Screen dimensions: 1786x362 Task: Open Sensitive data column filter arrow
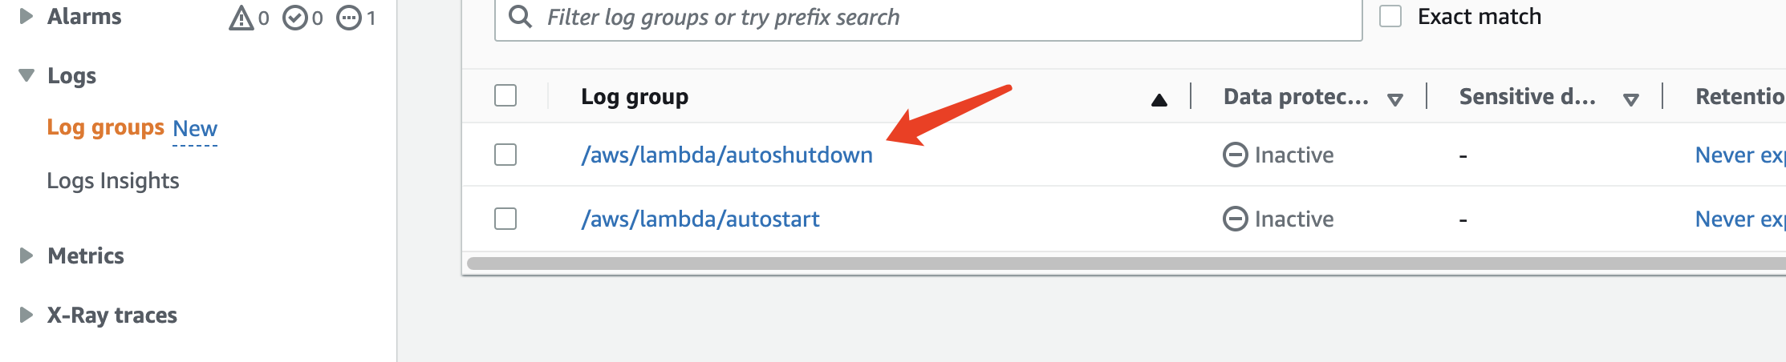click(x=1630, y=99)
